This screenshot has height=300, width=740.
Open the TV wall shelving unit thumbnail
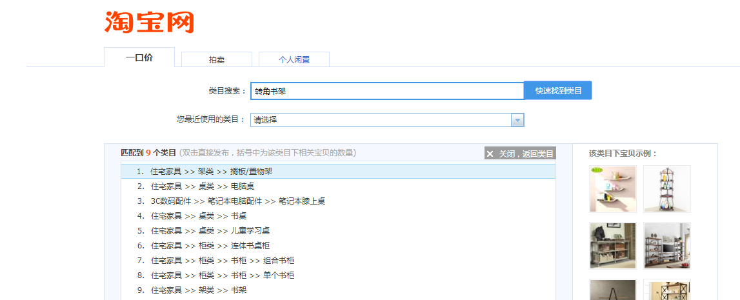click(x=666, y=246)
